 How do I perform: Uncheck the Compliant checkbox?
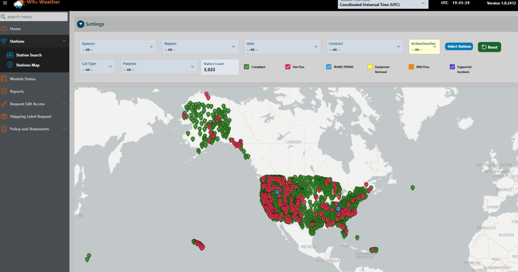tap(246, 67)
